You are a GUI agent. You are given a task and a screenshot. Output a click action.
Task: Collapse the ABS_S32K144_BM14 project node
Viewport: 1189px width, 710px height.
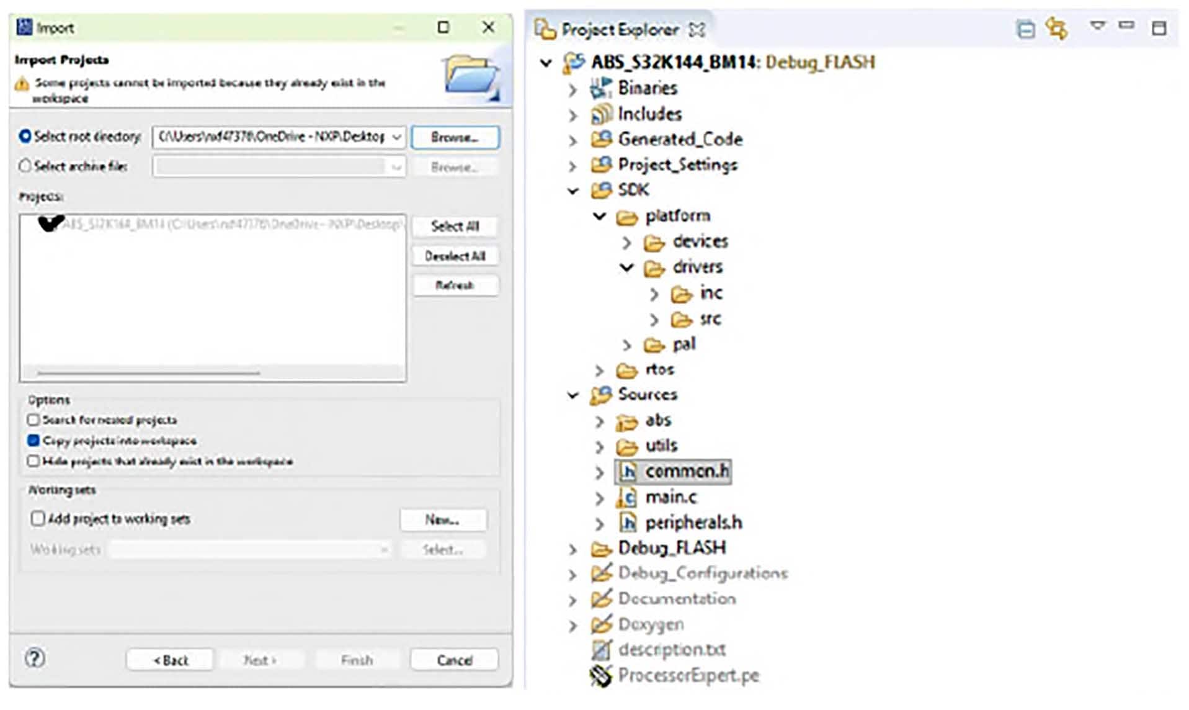(546, 63)
